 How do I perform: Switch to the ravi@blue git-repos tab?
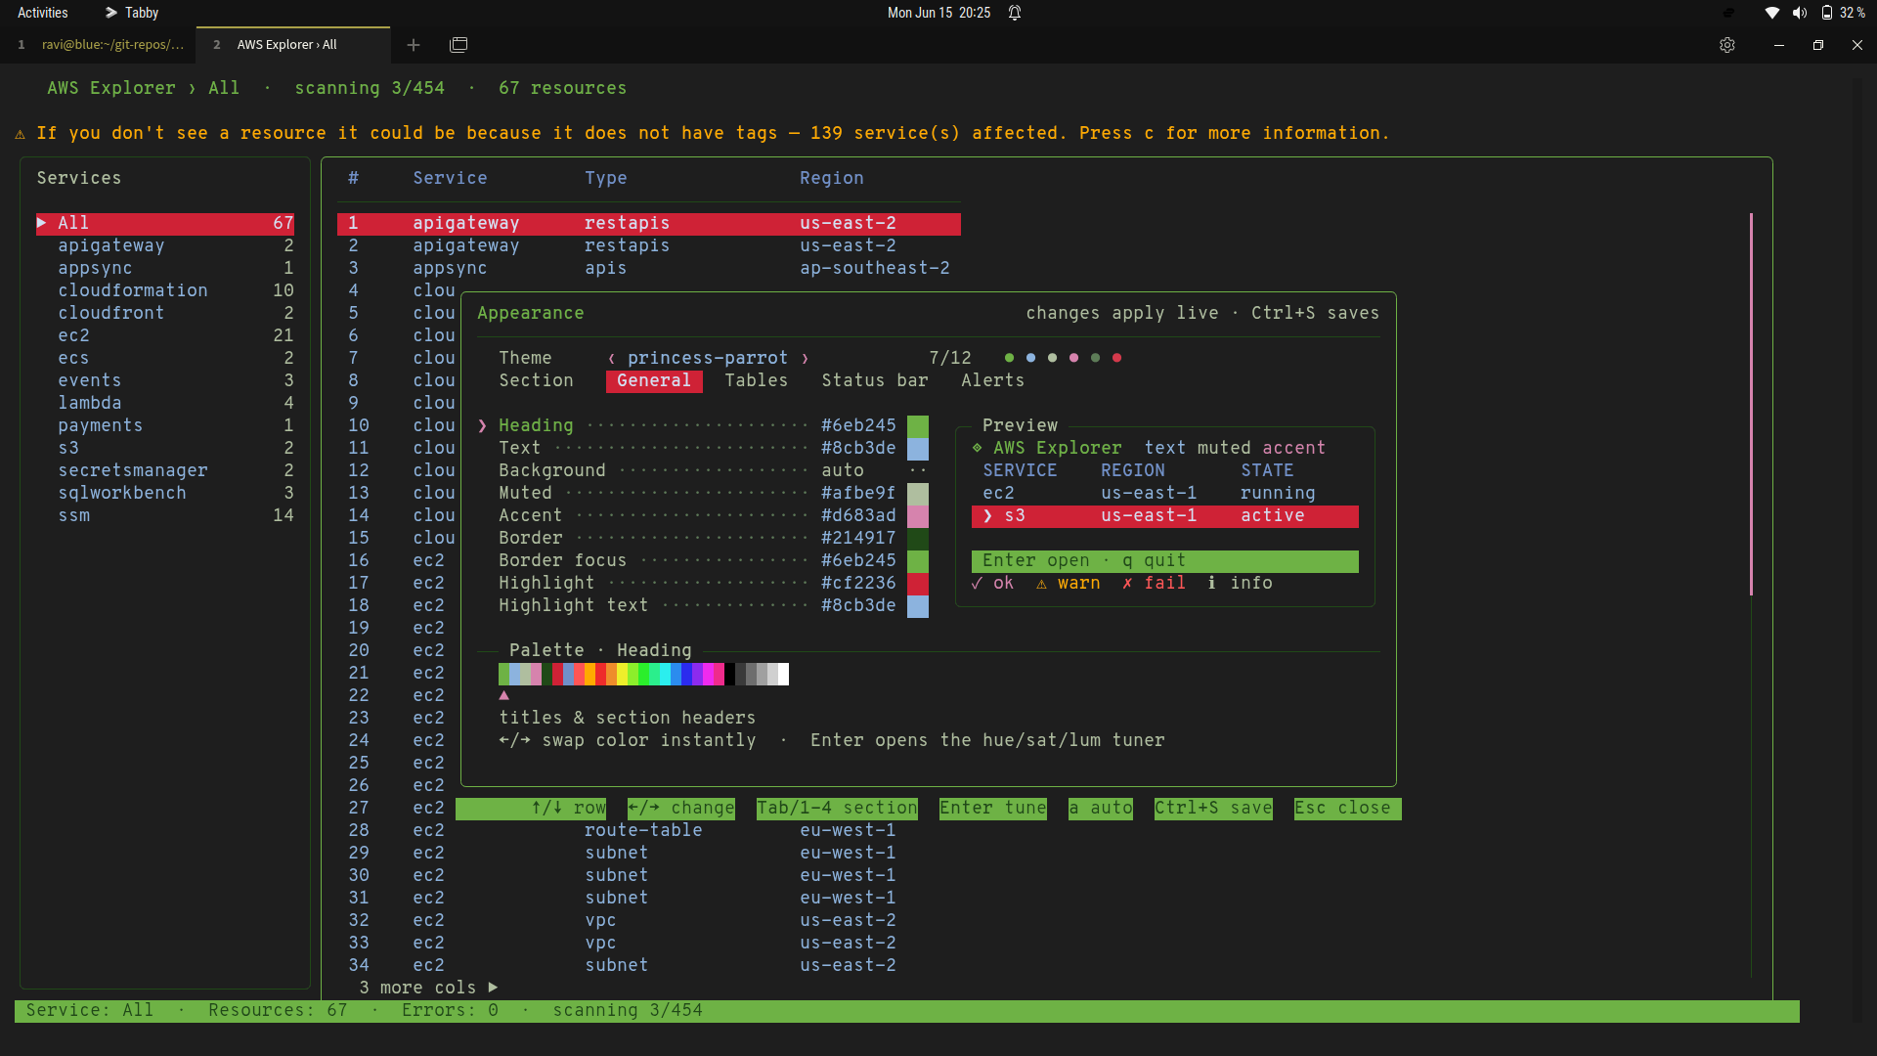pyautogui.click(x=98, y=45)
